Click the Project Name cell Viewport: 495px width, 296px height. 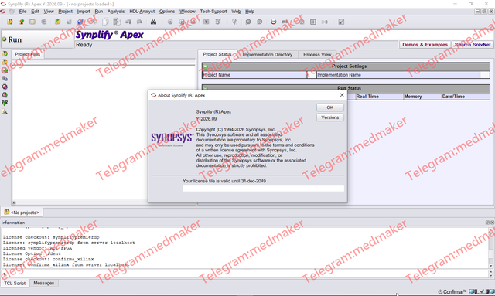(x=254, y=75)
